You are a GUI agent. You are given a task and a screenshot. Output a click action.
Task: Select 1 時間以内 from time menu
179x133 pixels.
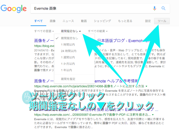[74, 45]
